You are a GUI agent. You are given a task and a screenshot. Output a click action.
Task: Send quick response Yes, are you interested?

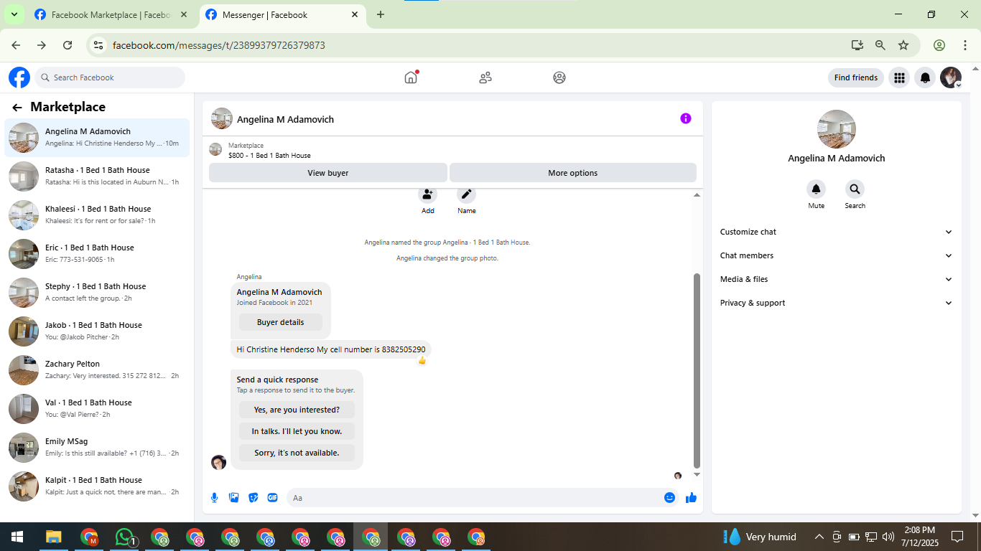tap(297, 410)
